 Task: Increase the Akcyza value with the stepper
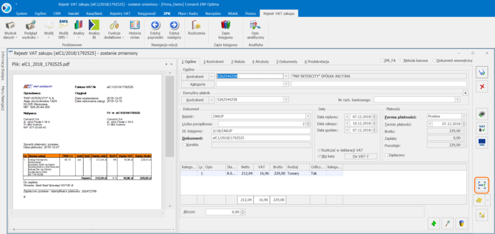(x=243, y=211)
